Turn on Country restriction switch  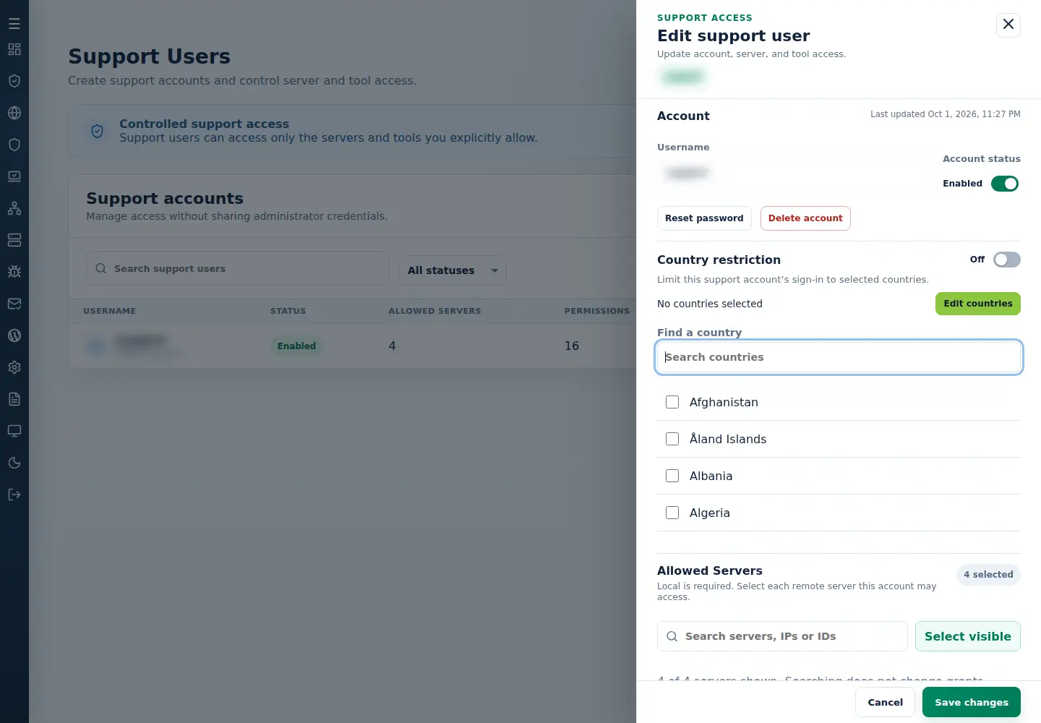(x=1007, y=260)
